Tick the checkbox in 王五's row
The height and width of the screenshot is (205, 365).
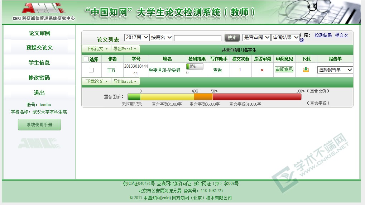(91, 70)
